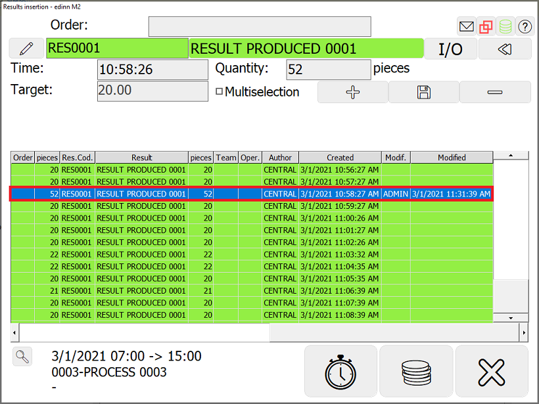The height and width of the screenshot is (404, 539).
Task: Select row created 3/1/2021 11:03:32 AM
Action: 252,254
